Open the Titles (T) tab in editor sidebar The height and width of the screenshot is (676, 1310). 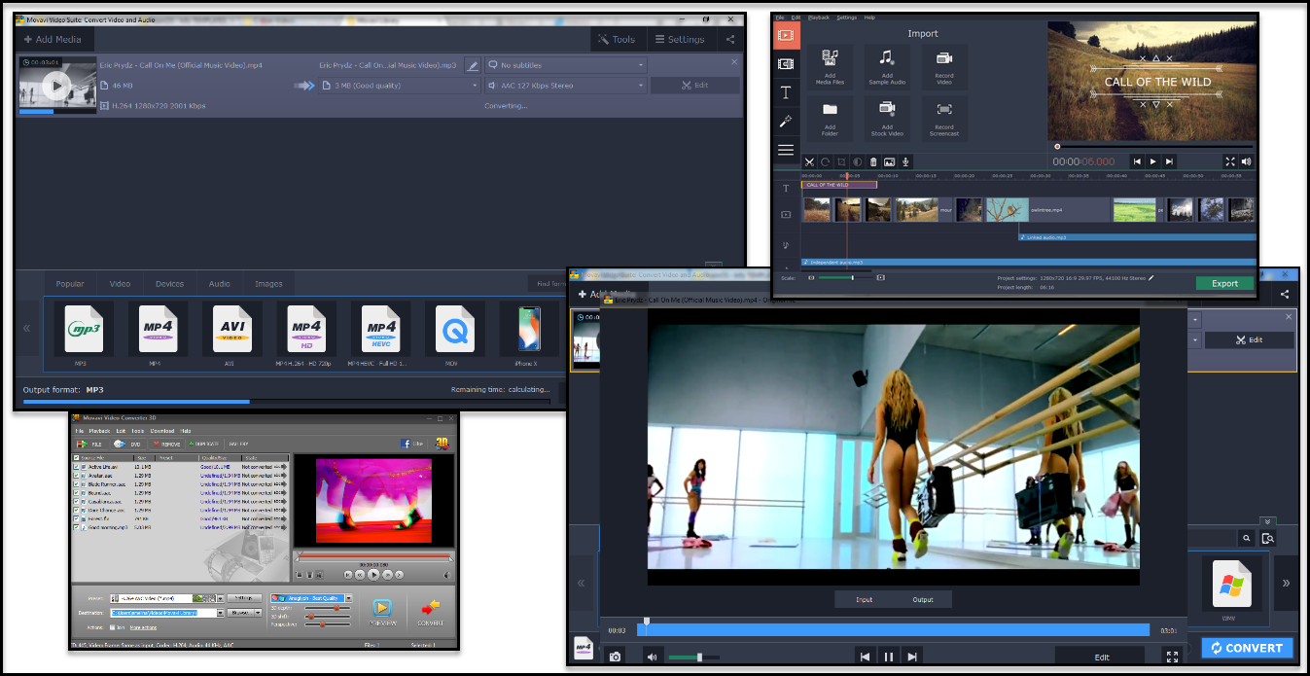click(786, 92)
